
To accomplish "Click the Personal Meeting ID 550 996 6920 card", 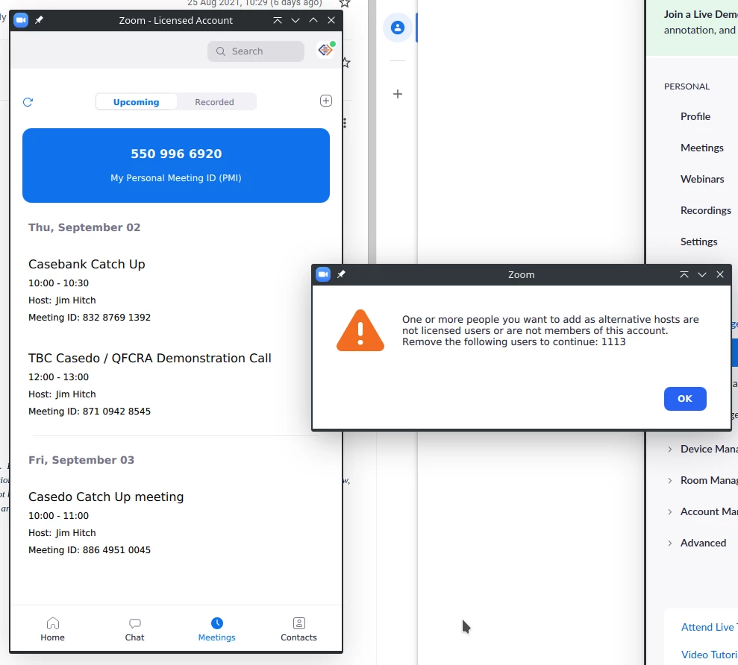I will (x=176, y=166).
